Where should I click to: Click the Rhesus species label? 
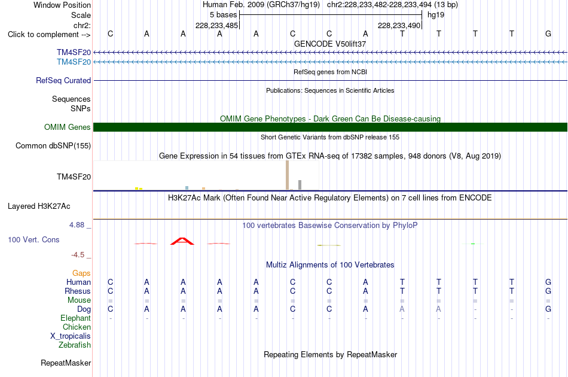[78, 291]
